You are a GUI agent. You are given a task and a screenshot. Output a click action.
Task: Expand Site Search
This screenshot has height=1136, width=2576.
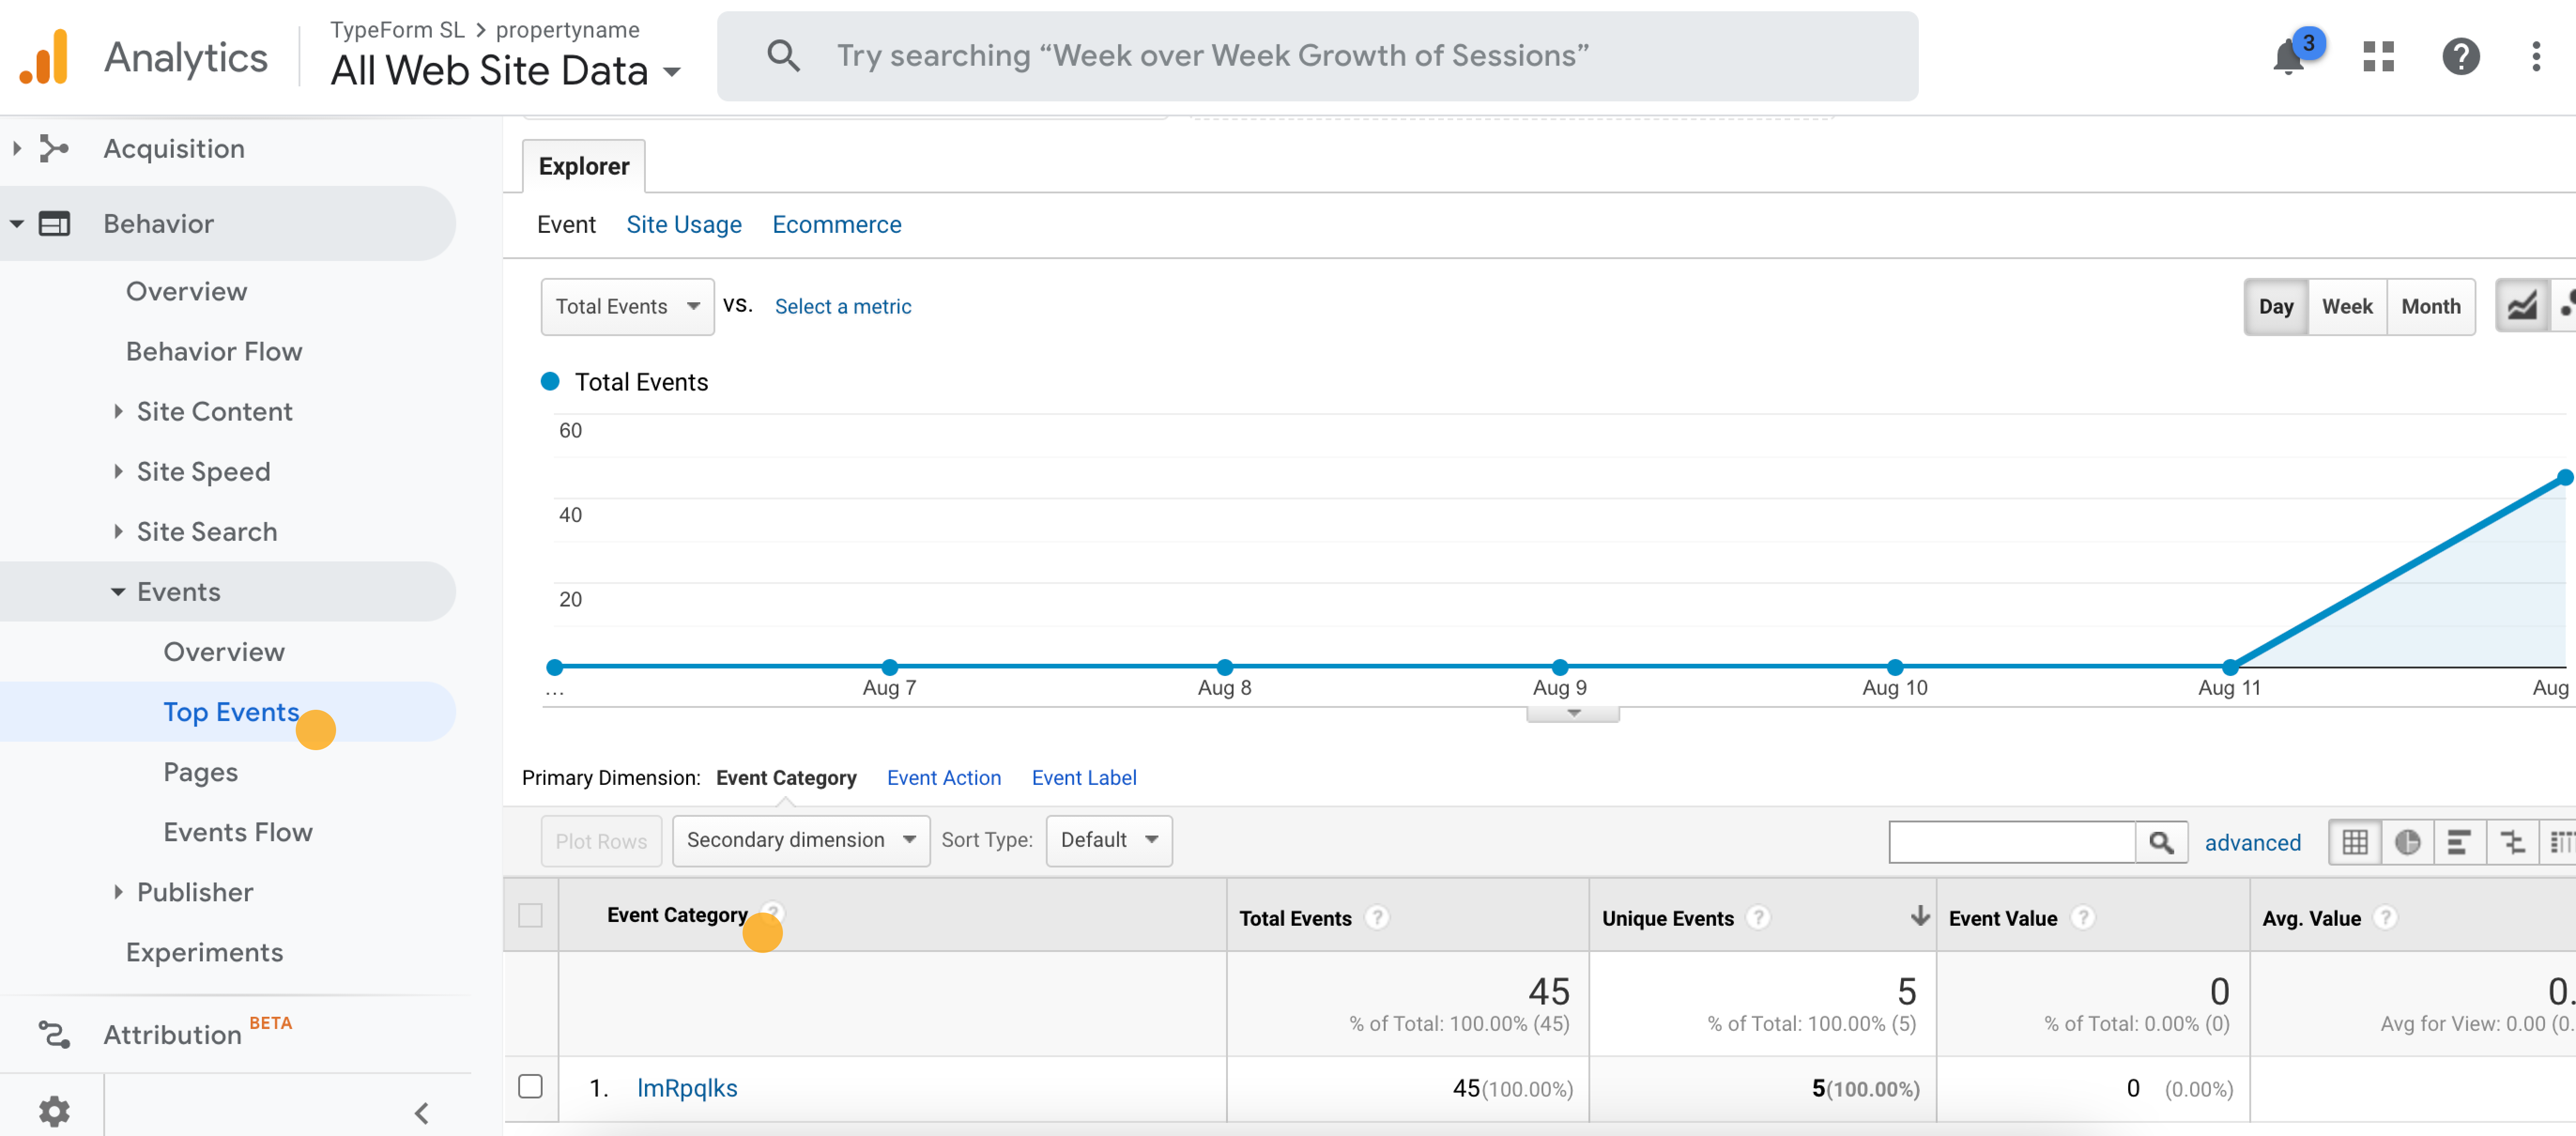(x=118, y=531)
